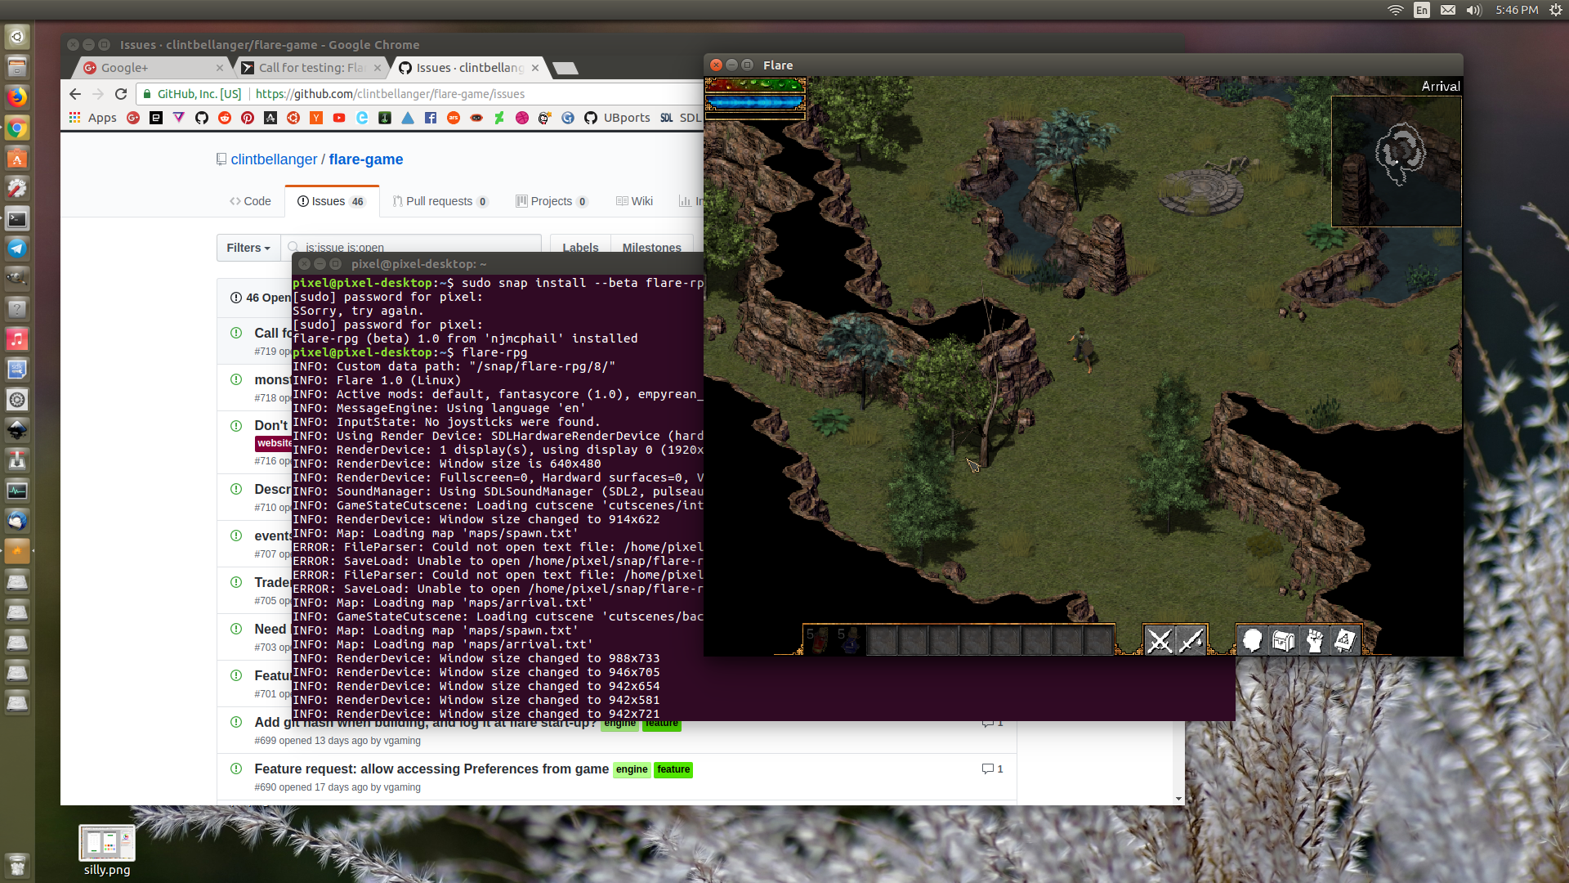Select the crossed swords action slot
1569x883 pixels.
(1159, 640)
